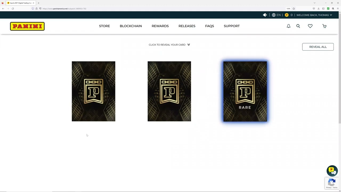The width and height of the screenshot is (341, 192).
Task: Bookmark this page with the star
Action: coord(294,9)
